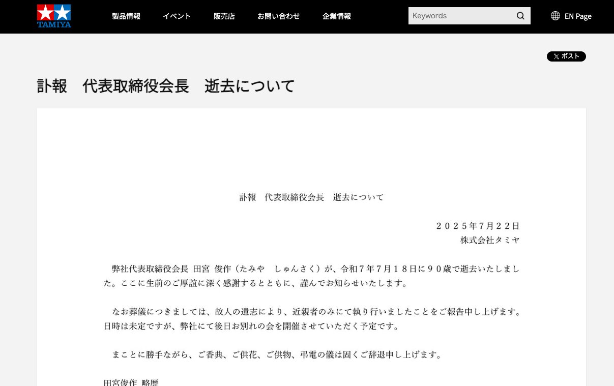The image size is (614, 386).
Task: Click the line starting た。ここに生前のご厚誼
Action: pos(256,283)
